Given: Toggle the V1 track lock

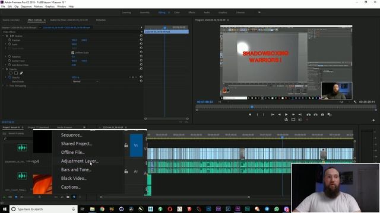Looking at the screenshot, I should (126, 145).
